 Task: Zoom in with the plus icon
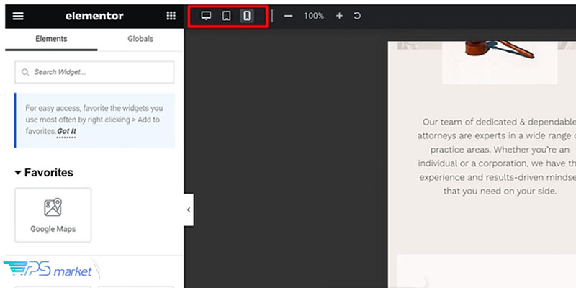pyautogui.click(x=339, y=16)
